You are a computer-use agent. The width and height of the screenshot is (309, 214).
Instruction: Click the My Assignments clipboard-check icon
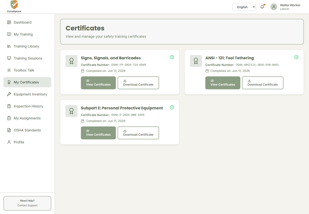9,118
